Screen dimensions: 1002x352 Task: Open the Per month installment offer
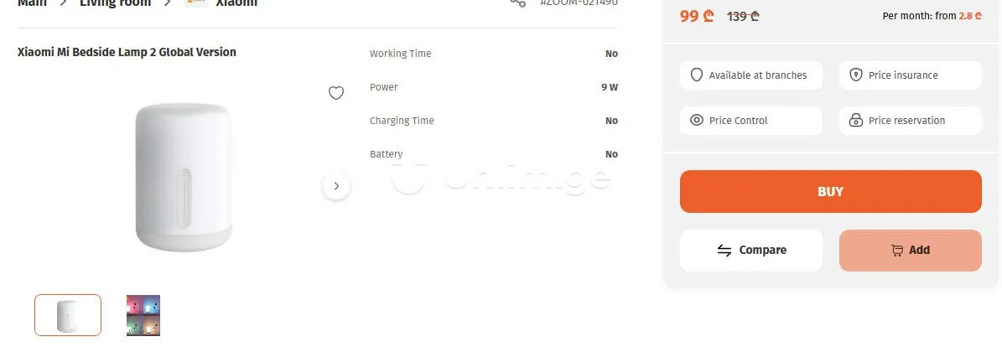click(932, 16)
